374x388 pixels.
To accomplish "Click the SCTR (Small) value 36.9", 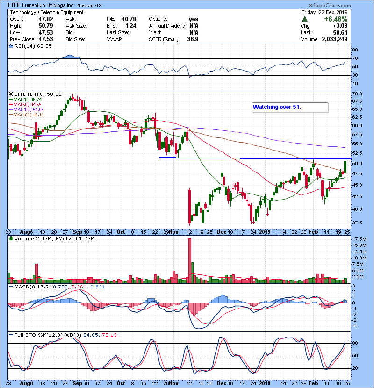I will [193, 39].
